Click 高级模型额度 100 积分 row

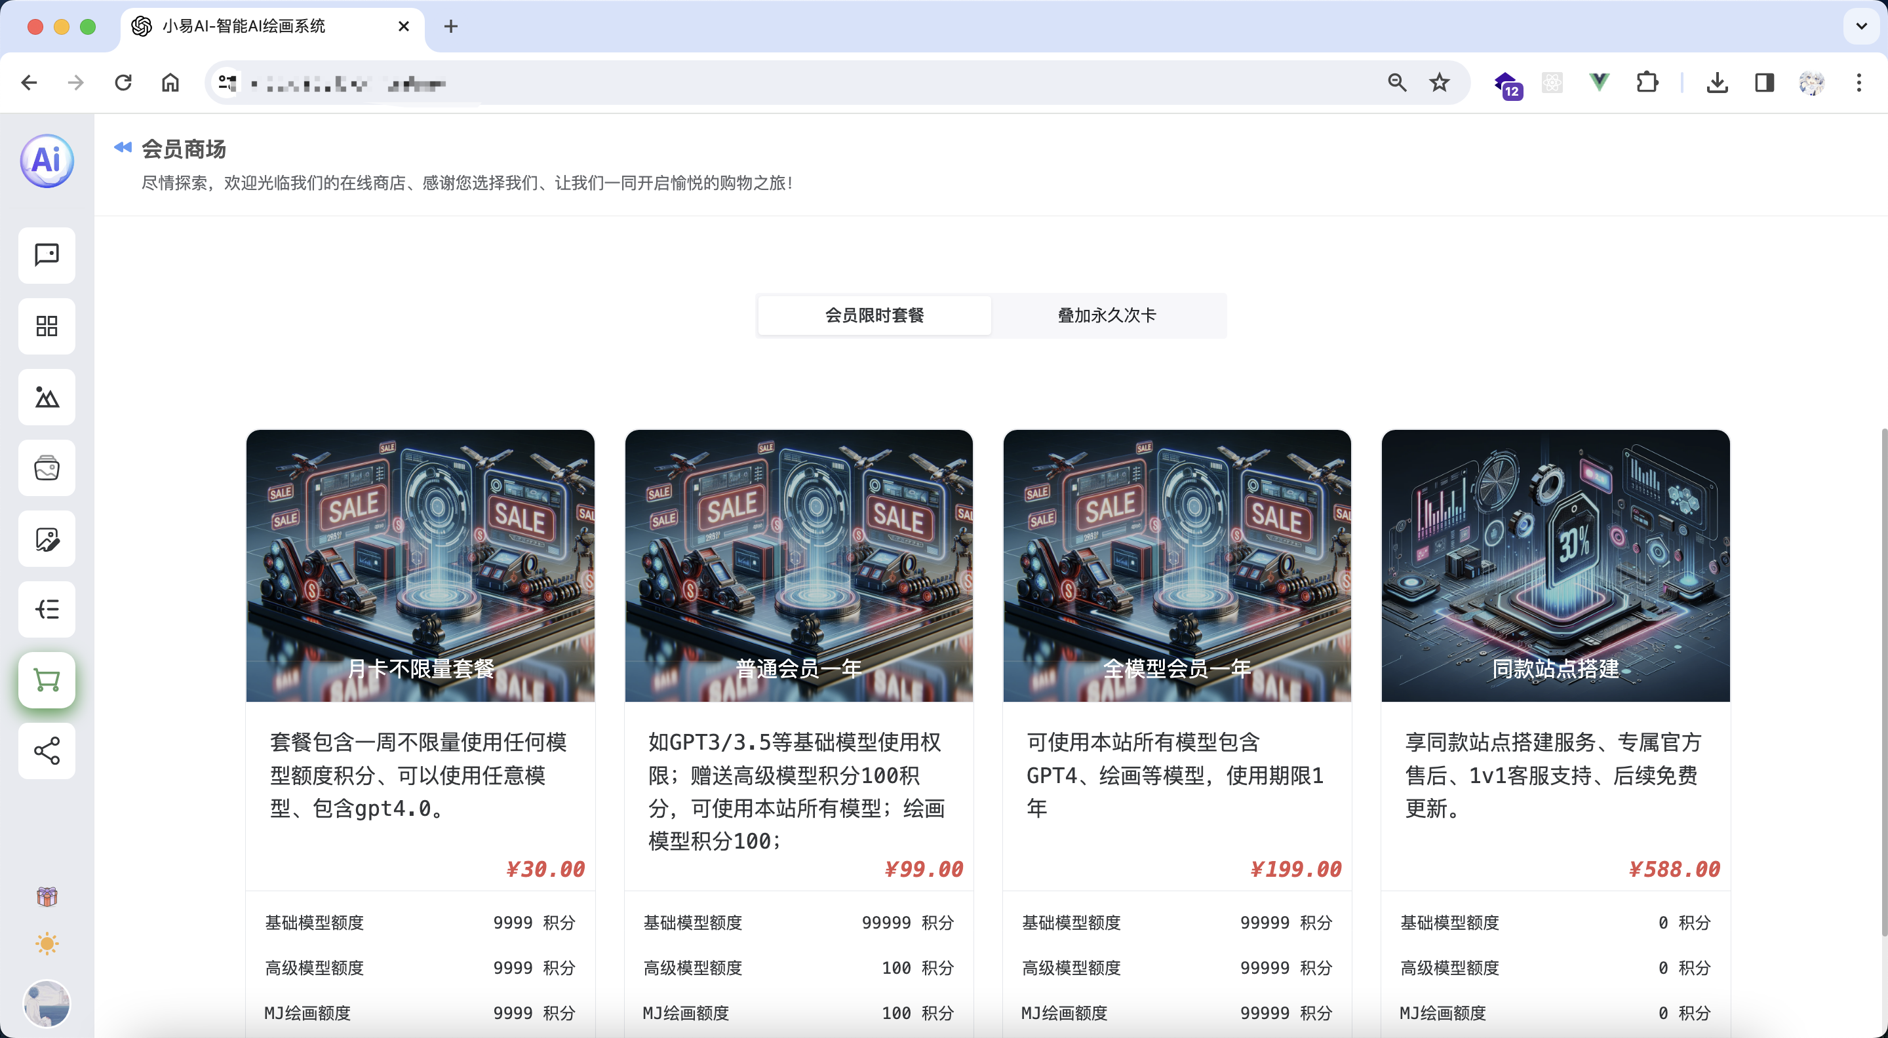[x=799, y=968]
